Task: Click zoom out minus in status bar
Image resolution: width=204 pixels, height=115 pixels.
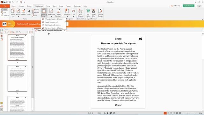Action: click(x=183, y=113)
